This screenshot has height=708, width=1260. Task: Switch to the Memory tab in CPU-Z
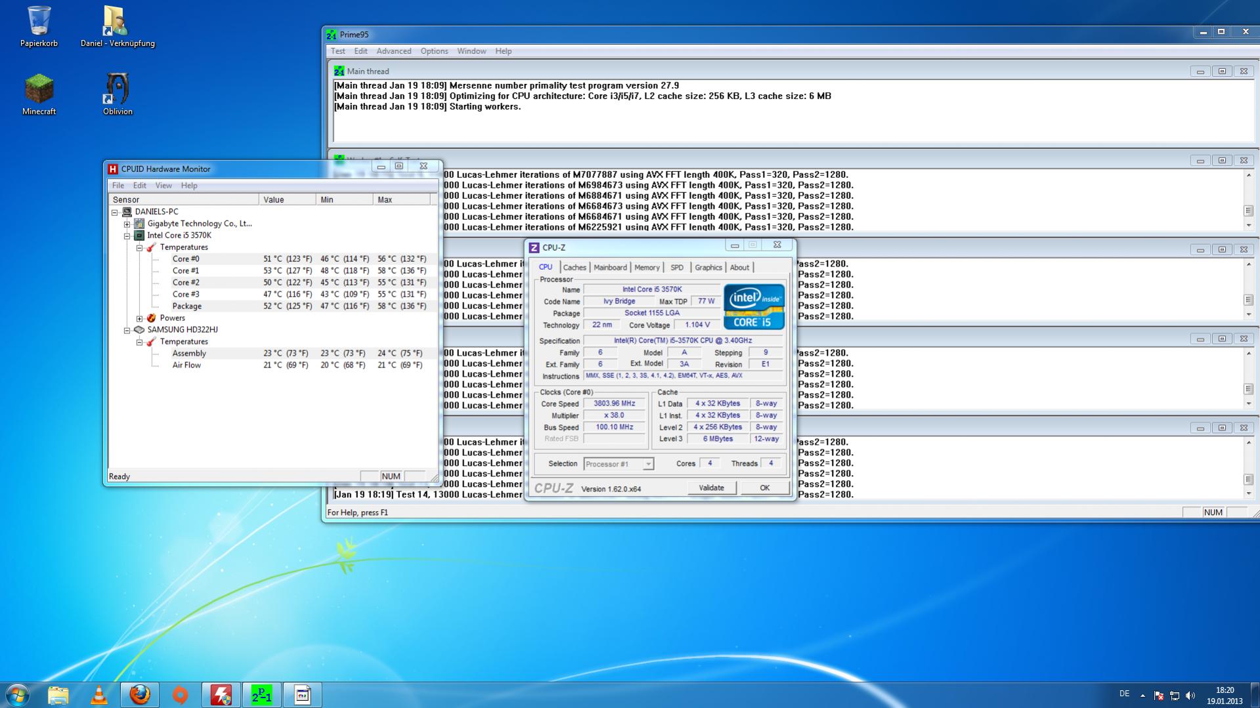[647, 267]
